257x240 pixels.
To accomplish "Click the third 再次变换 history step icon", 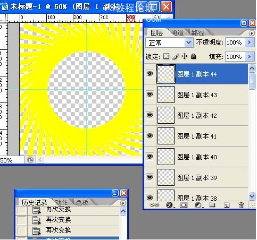I will 37,231.
